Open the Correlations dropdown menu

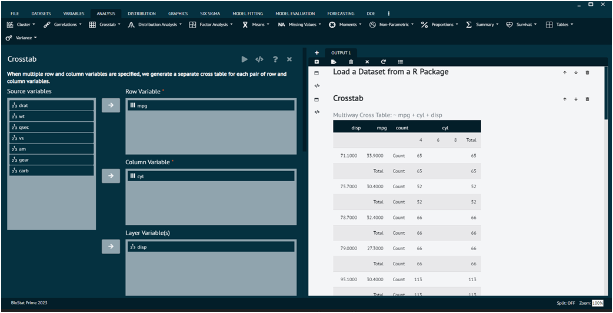pyautogui.click(x=62, y=25)
